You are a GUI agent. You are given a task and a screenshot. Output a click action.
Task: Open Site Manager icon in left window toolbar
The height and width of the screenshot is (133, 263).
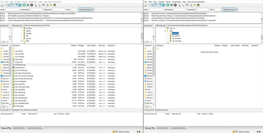pos(2,5)
